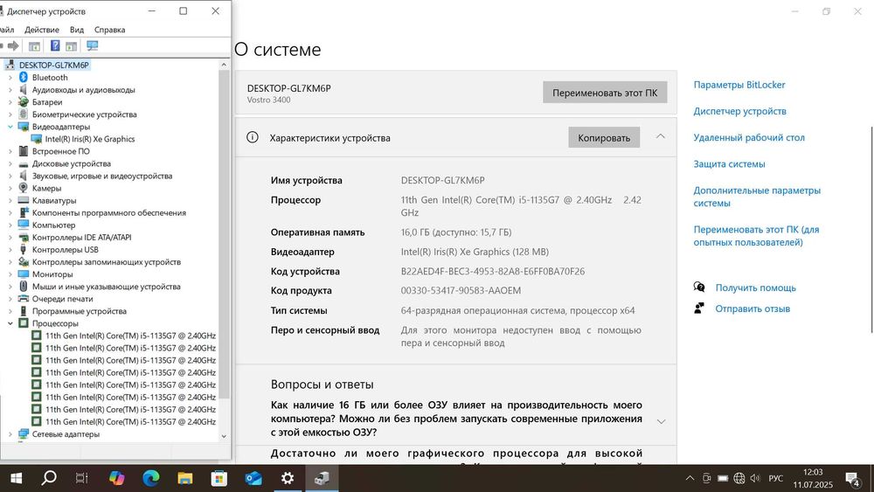Open Task View on the taskbar
The width and height of the screenshot is (874, 492).
point(82,478)
